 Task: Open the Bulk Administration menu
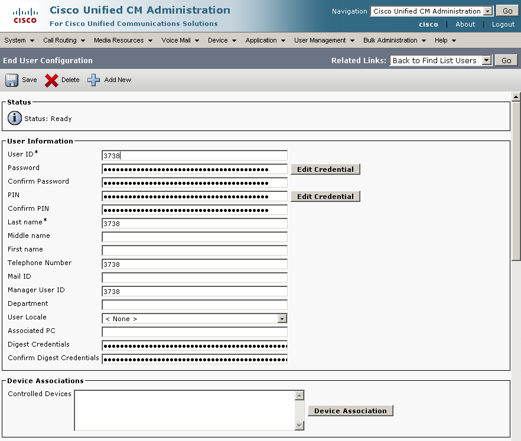(x=394, y=40)
